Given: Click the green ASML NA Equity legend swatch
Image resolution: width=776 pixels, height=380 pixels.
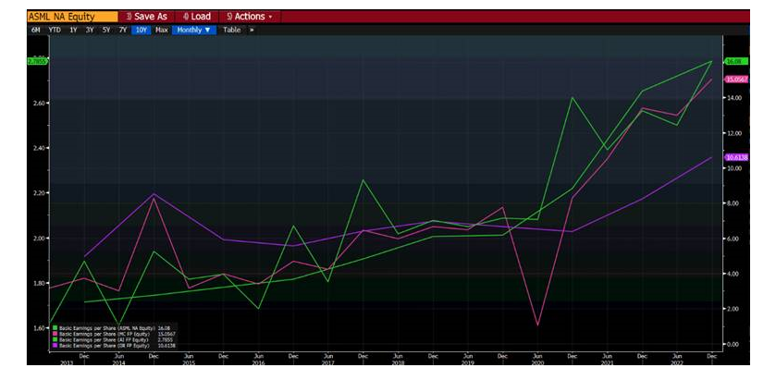Looking at the screenshot, I should click(x=55, y=327).
